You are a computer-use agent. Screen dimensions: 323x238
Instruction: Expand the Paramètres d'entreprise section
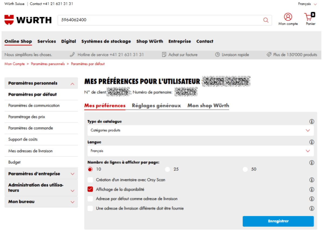41,174
